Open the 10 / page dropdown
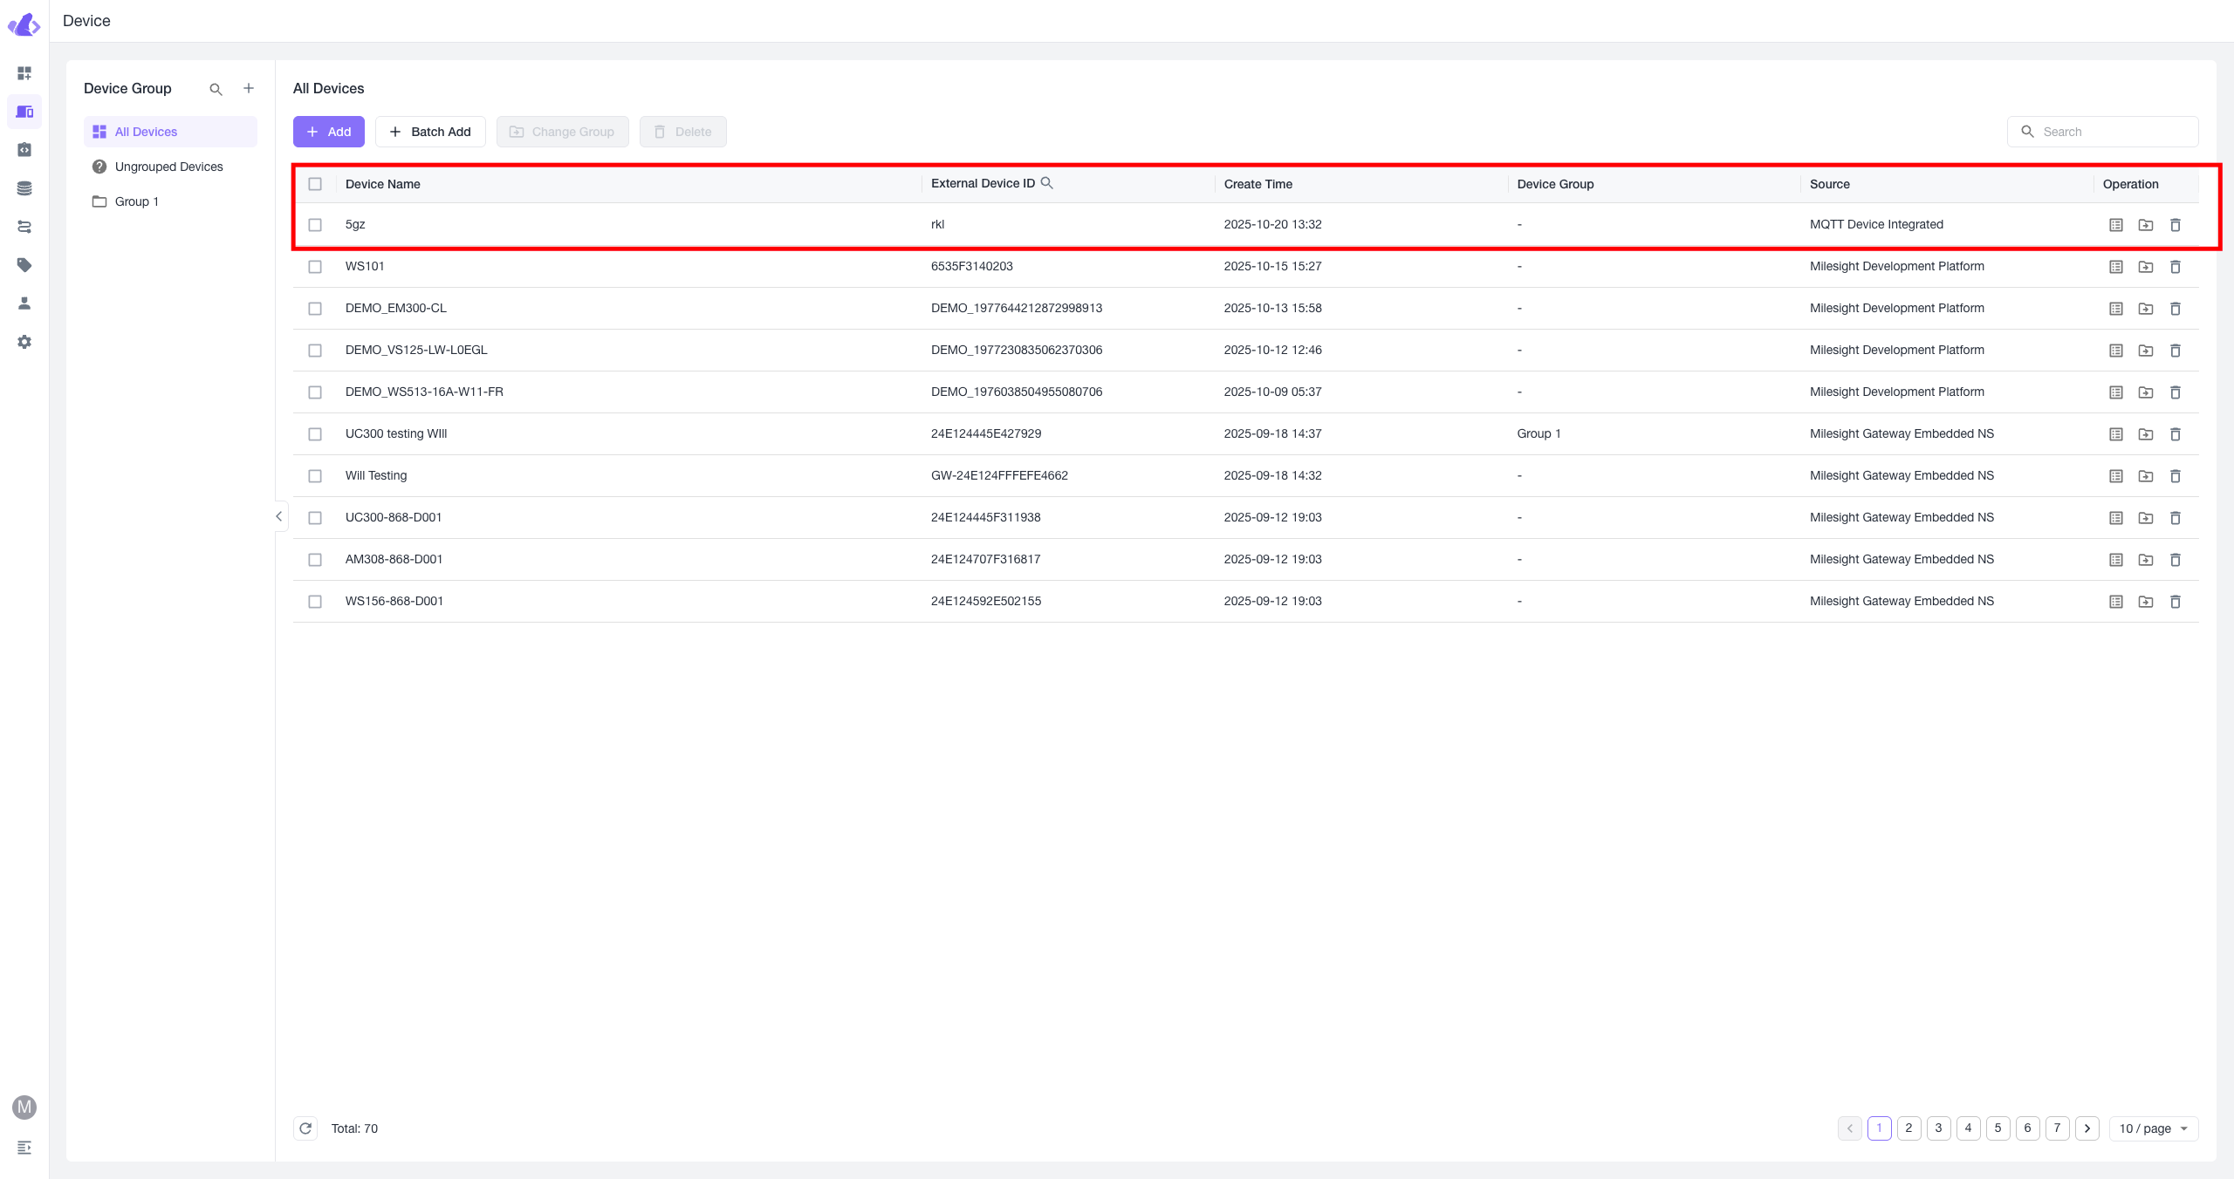Screen dimensions: 2234x1179 click(2153, 1128)
